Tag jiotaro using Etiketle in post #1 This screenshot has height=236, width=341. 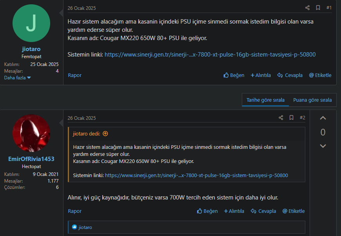(x=320, y=75)
